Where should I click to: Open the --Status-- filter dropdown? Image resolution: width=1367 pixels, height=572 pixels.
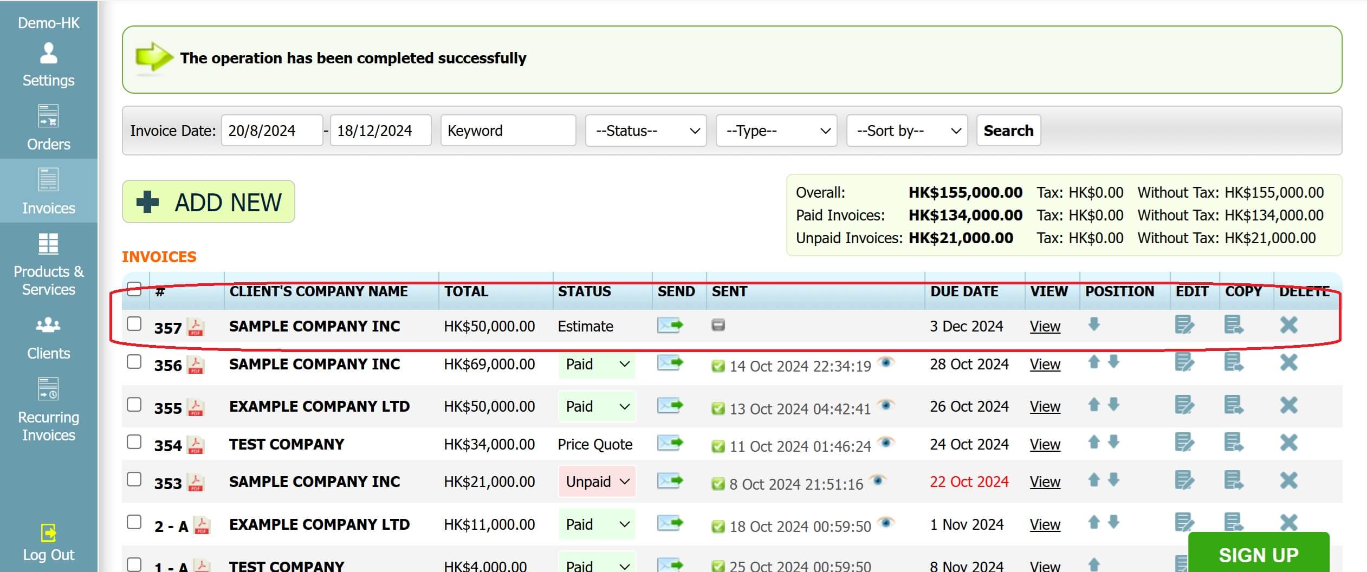(646, 131)
